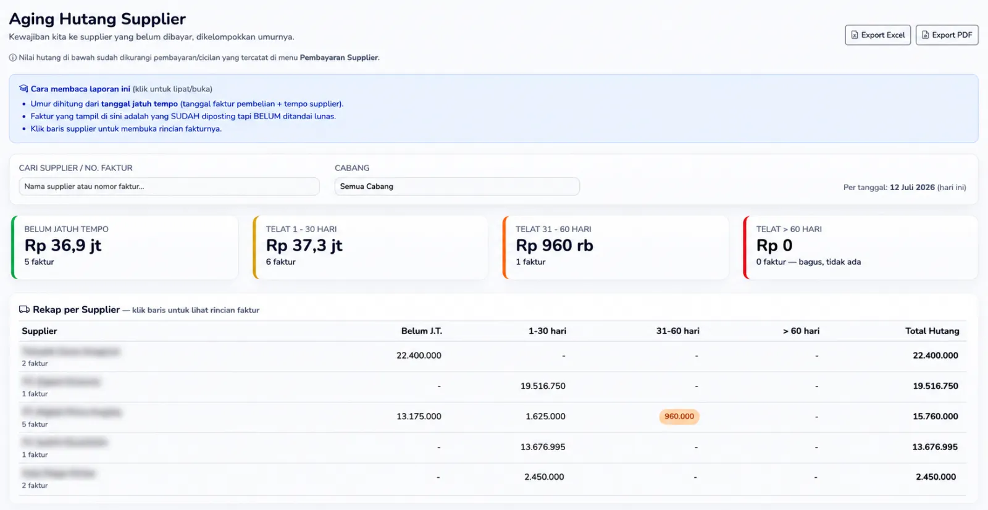Click the supplier or invoice search field
Image resolution: width=988 pixels, height=510 pixels.
coord(169,186)
